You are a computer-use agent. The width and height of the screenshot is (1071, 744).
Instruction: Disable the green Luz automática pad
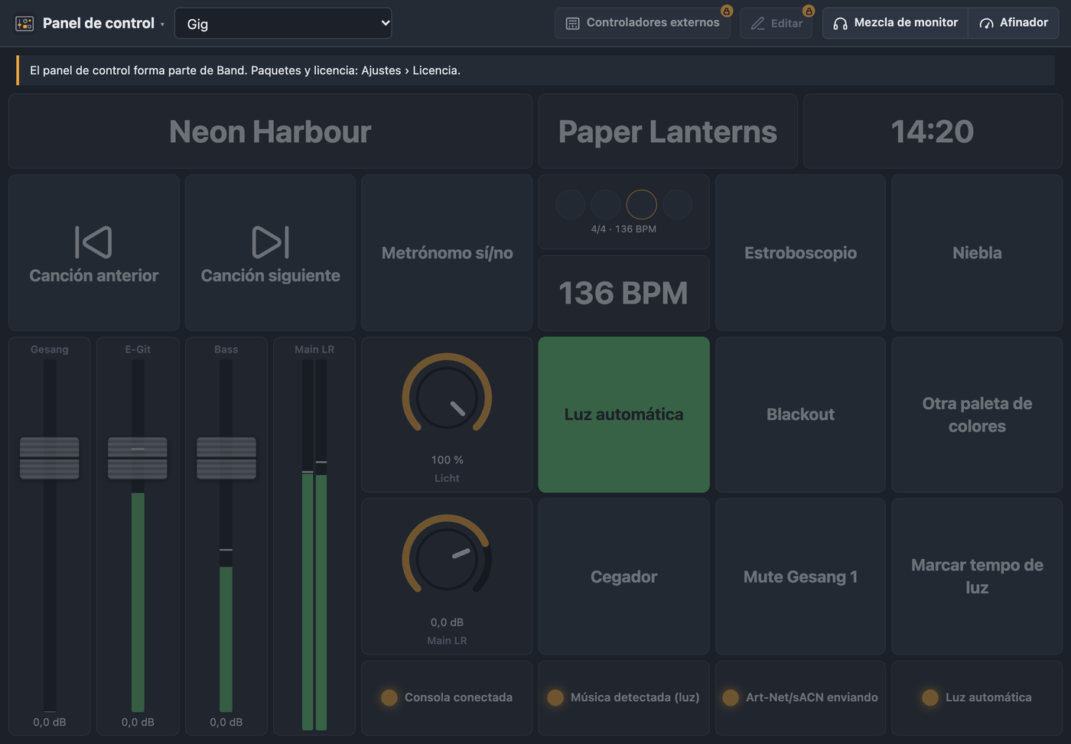pos(623,414)
